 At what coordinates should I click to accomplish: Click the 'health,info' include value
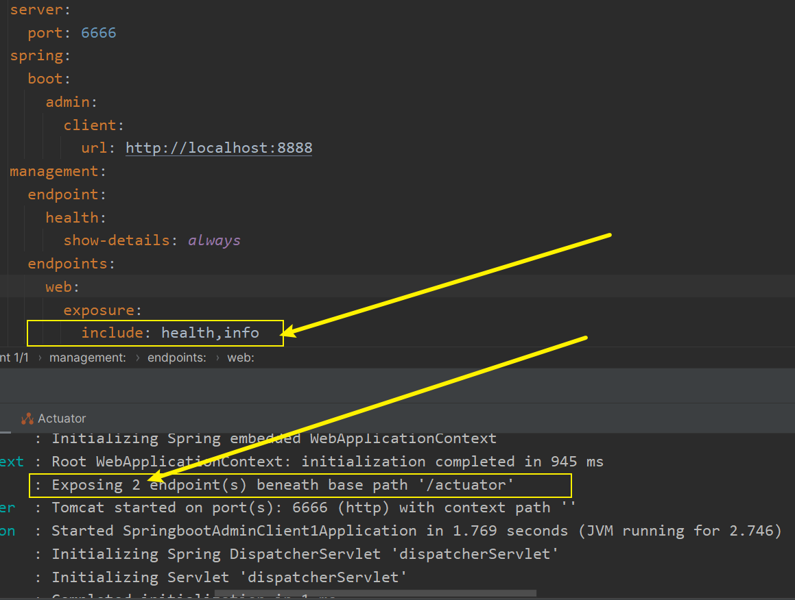pyautogui.click(x=210, y=333)
